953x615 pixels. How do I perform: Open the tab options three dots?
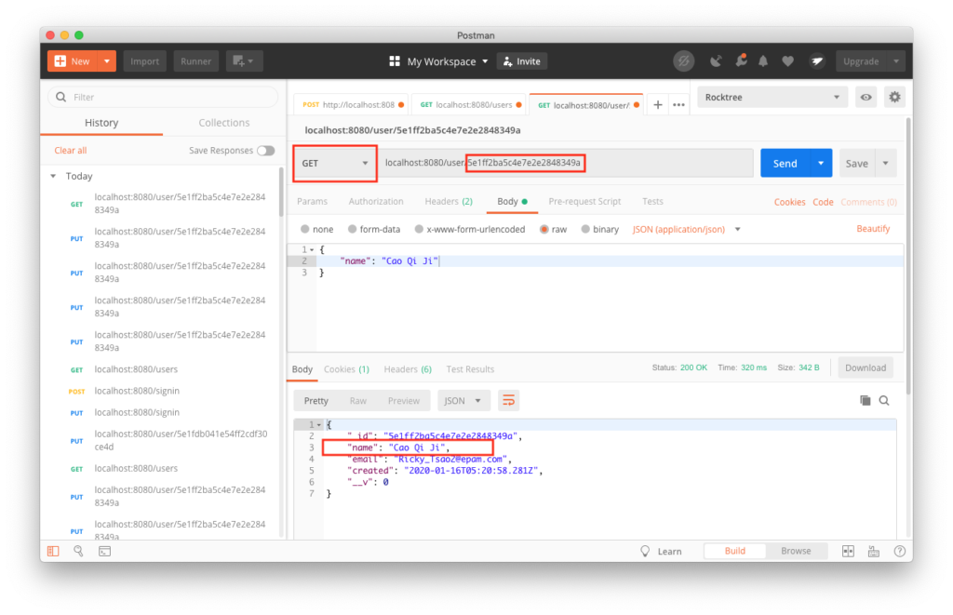tap(678, 105)
